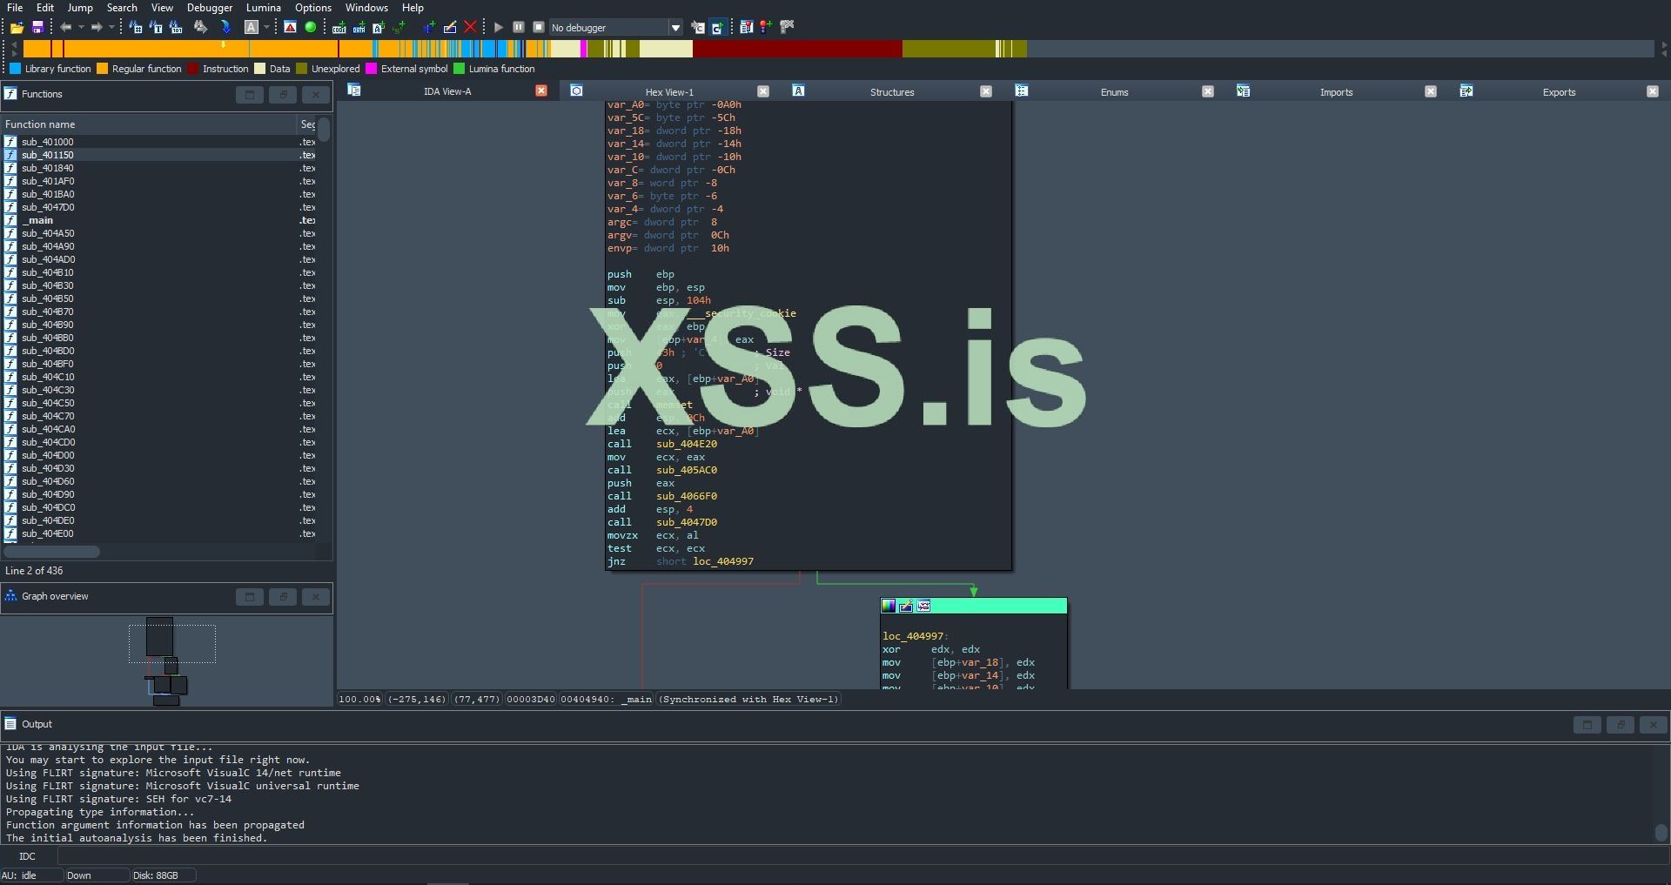Click the red X delete icon in toolbar
The width and height of the screenshot is (1671, 885).
471,28
